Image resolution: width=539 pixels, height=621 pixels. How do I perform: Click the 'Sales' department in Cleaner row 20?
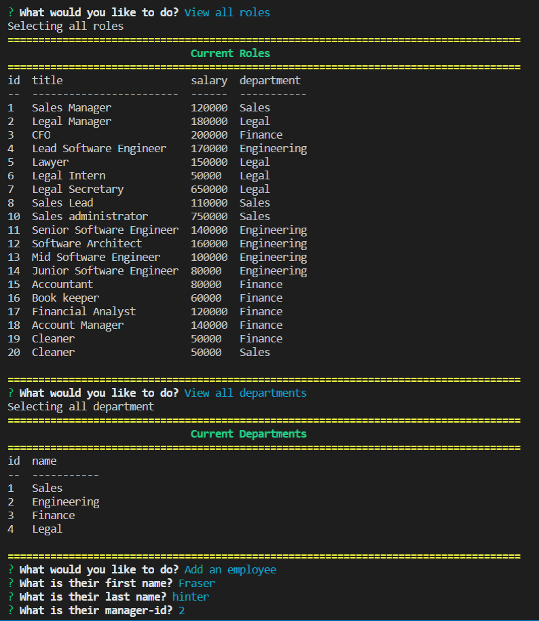(255, 353)
